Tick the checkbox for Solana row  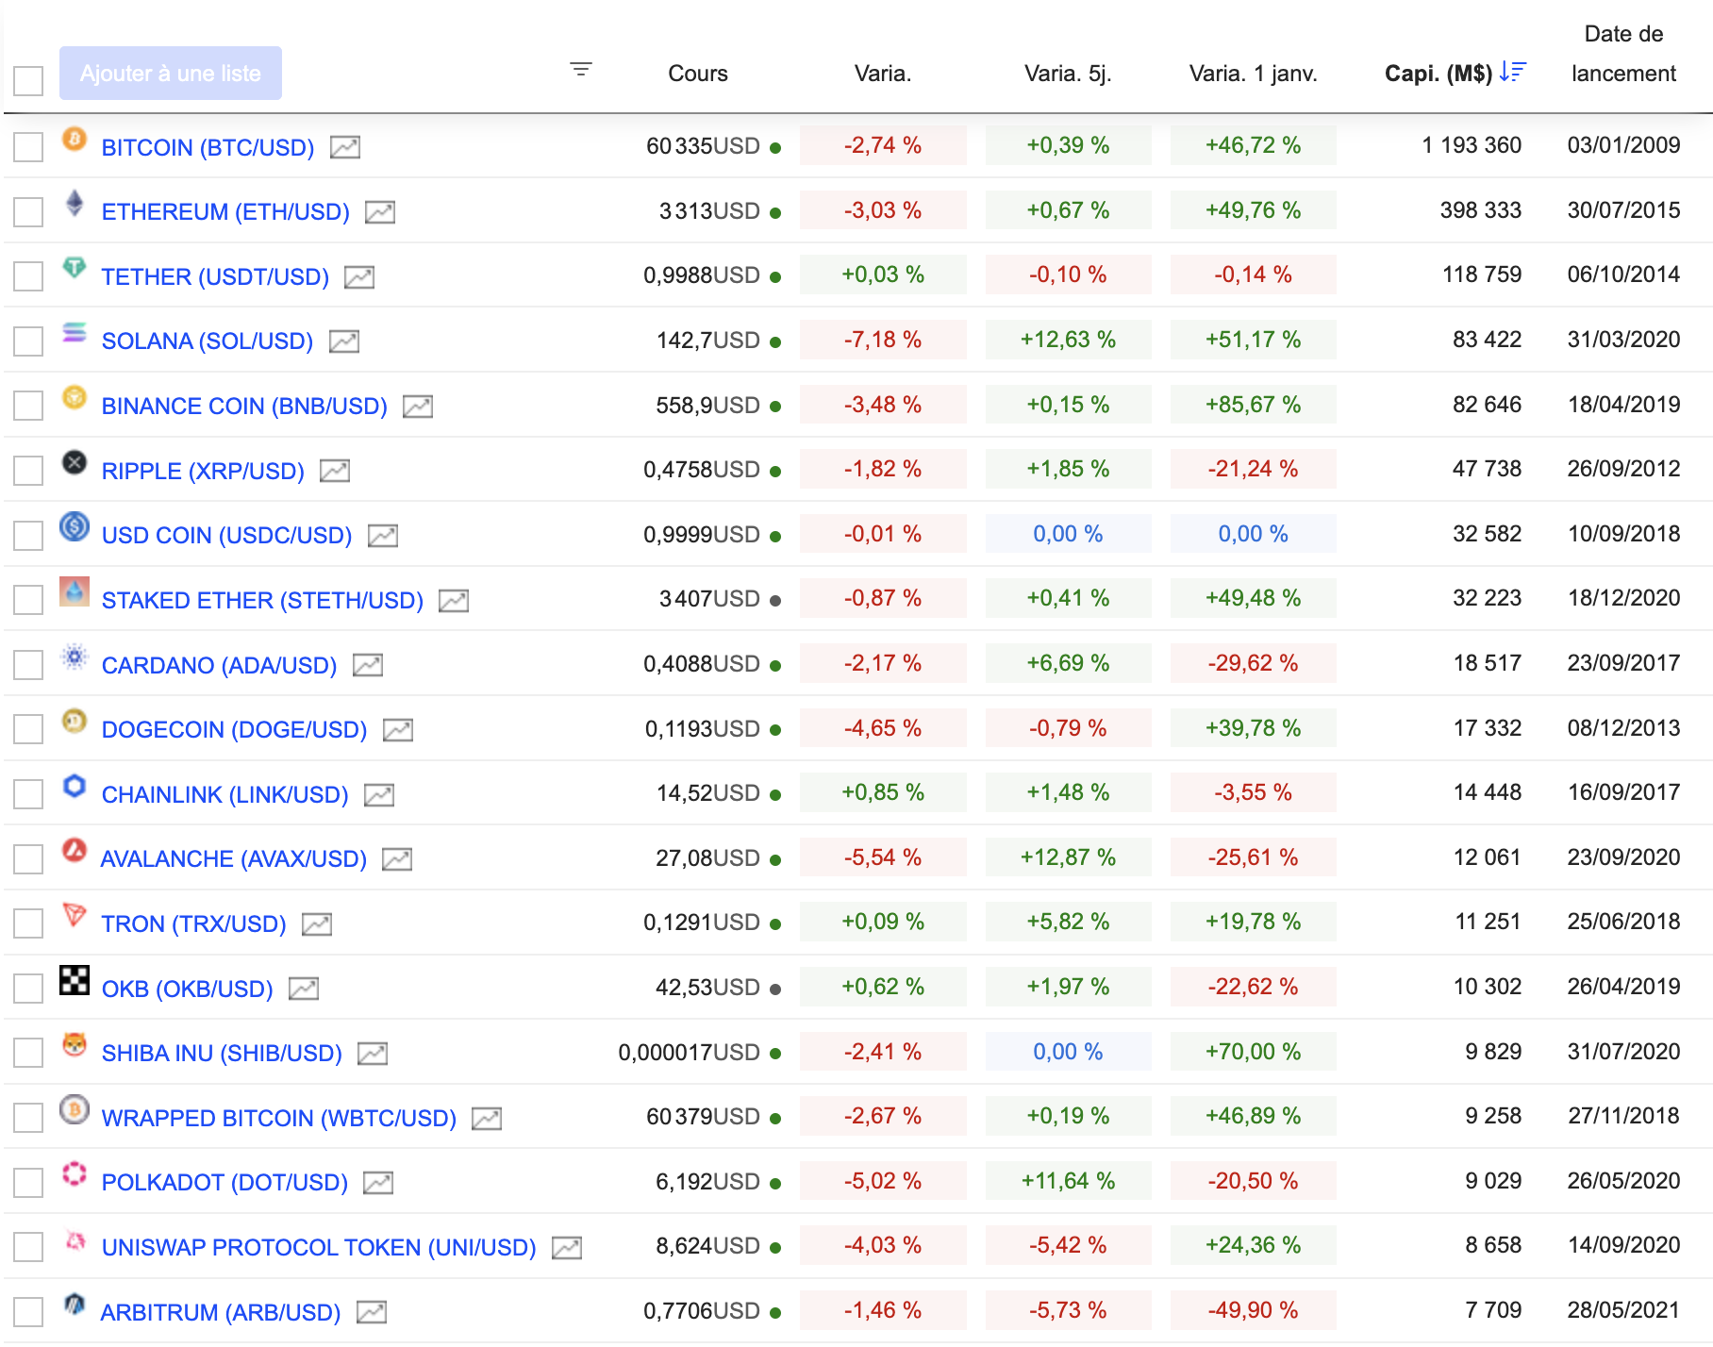[x=28, y=341]
